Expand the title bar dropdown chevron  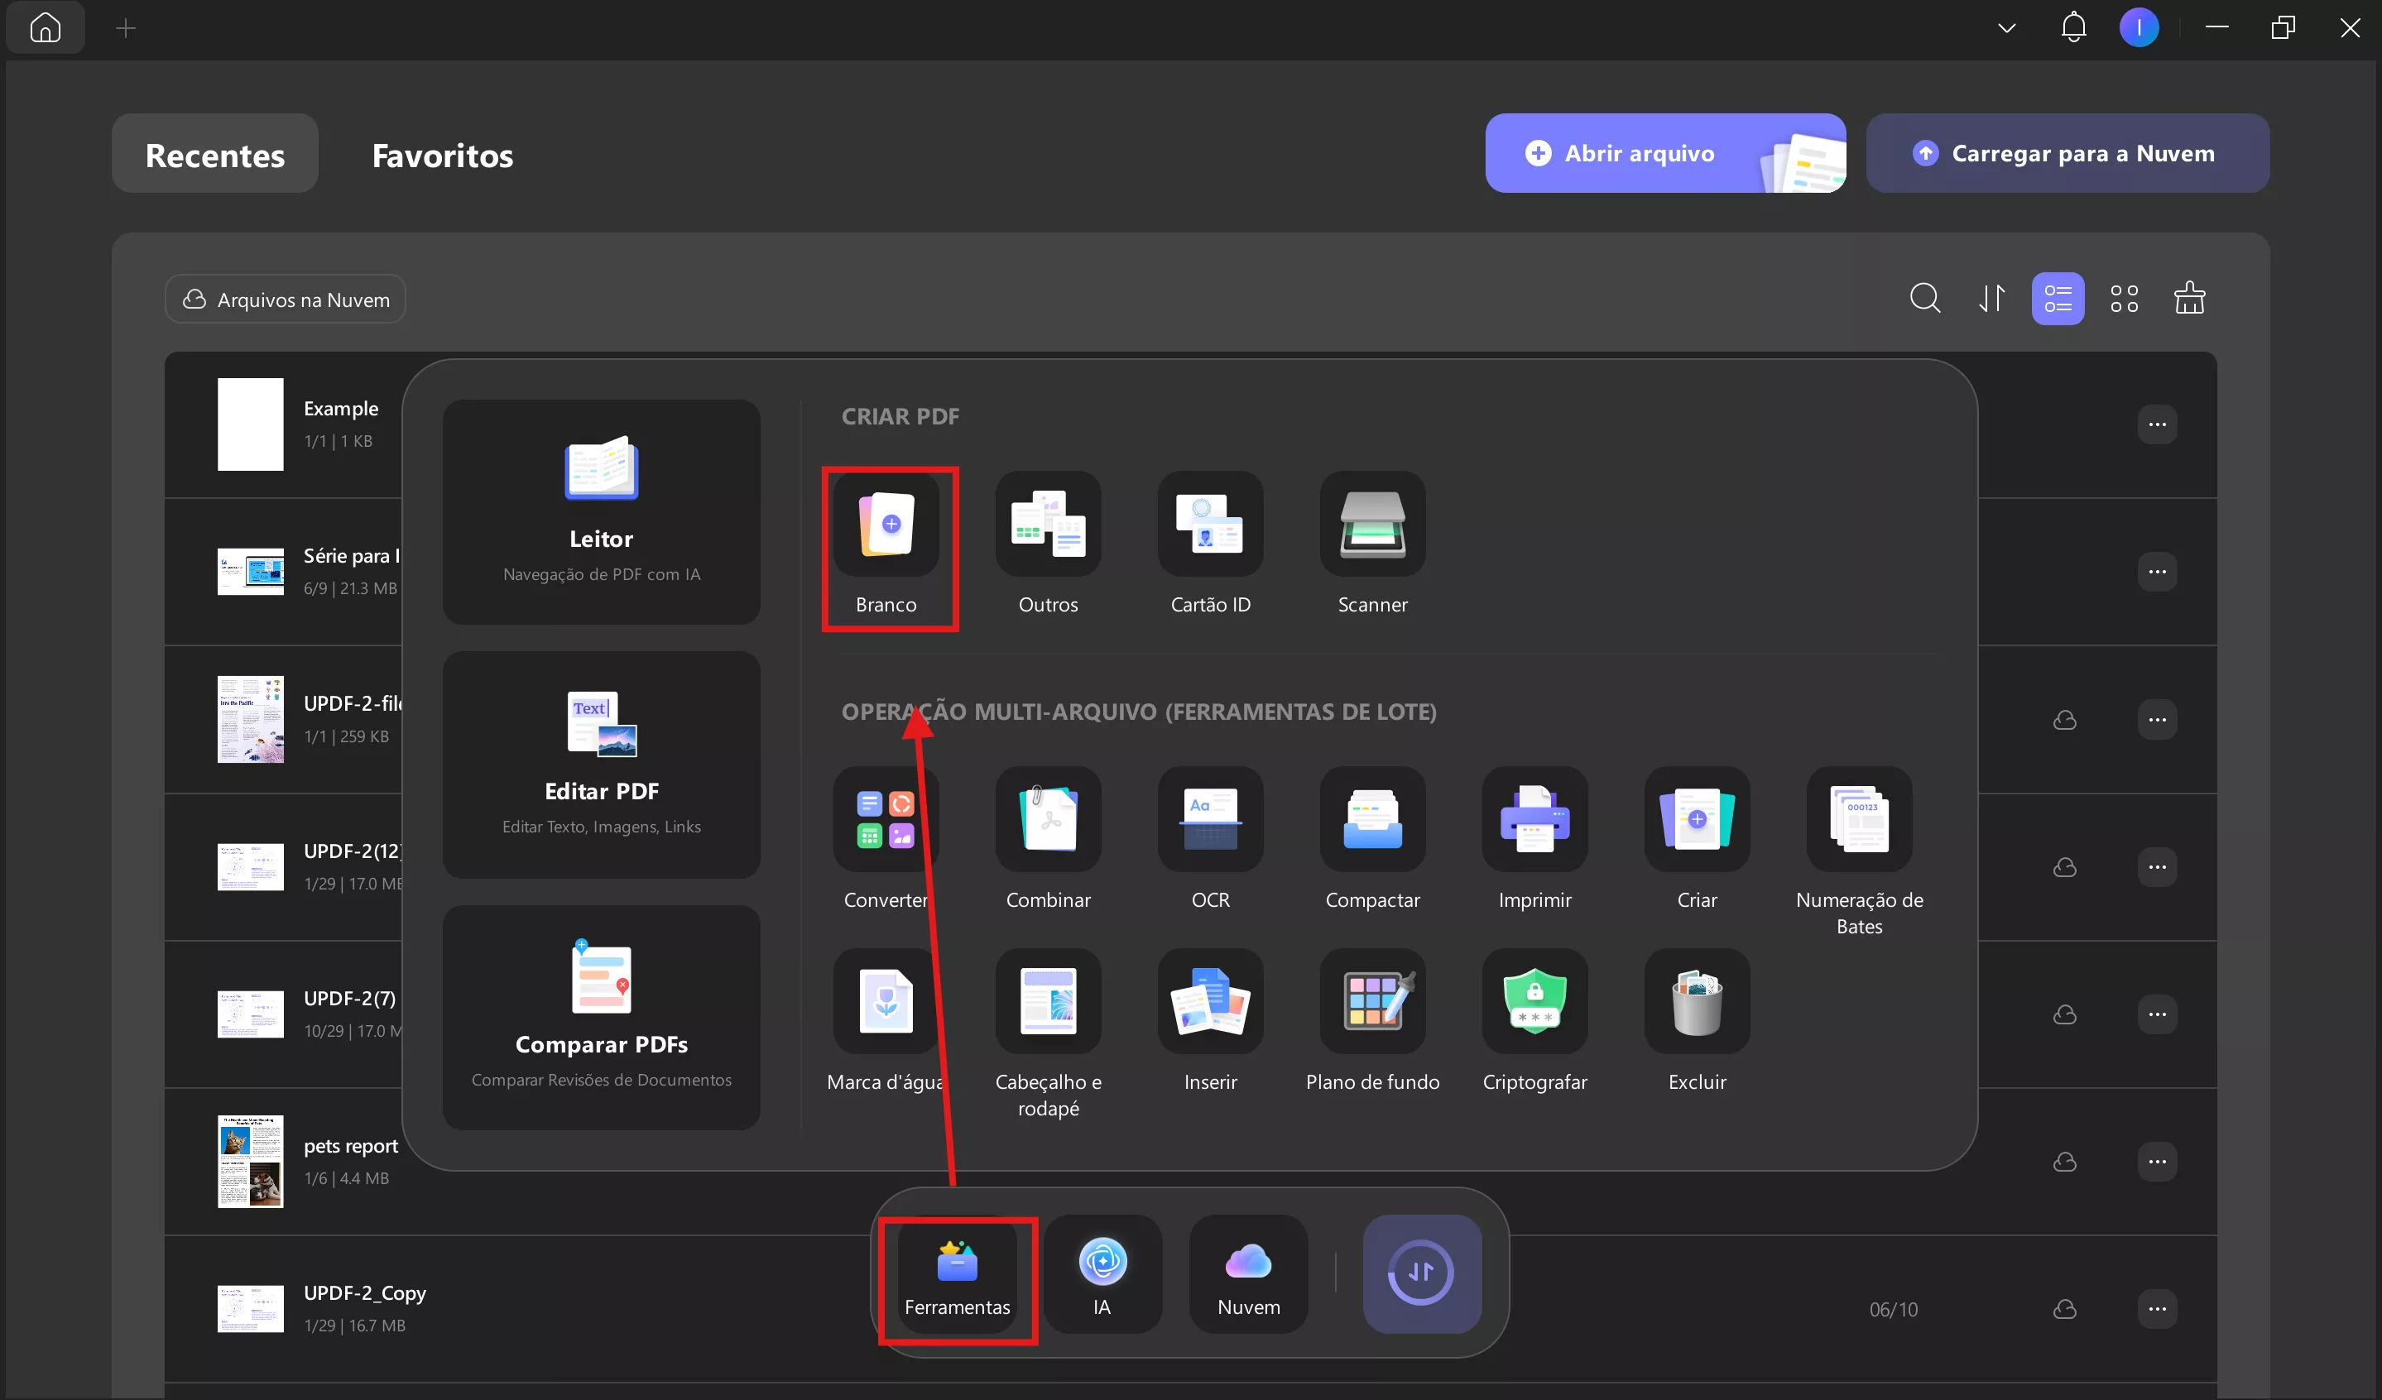2005,28
